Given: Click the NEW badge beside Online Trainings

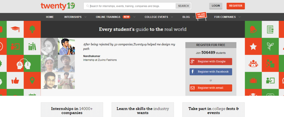Looking at the screenshot, I should [x=126, y=17].
